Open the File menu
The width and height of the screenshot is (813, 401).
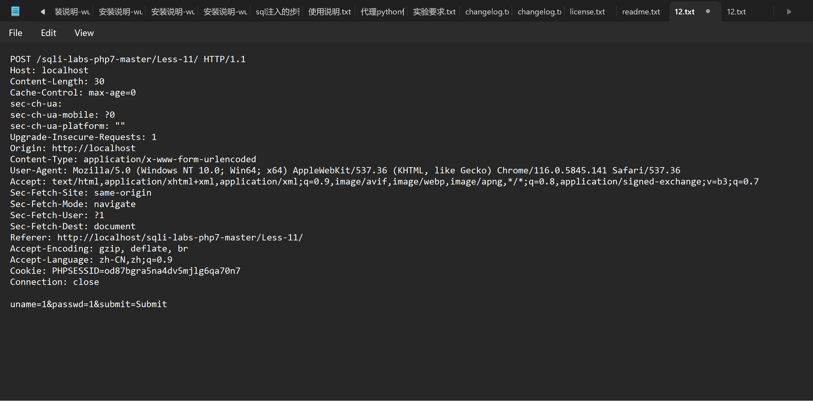coord(15,33)
